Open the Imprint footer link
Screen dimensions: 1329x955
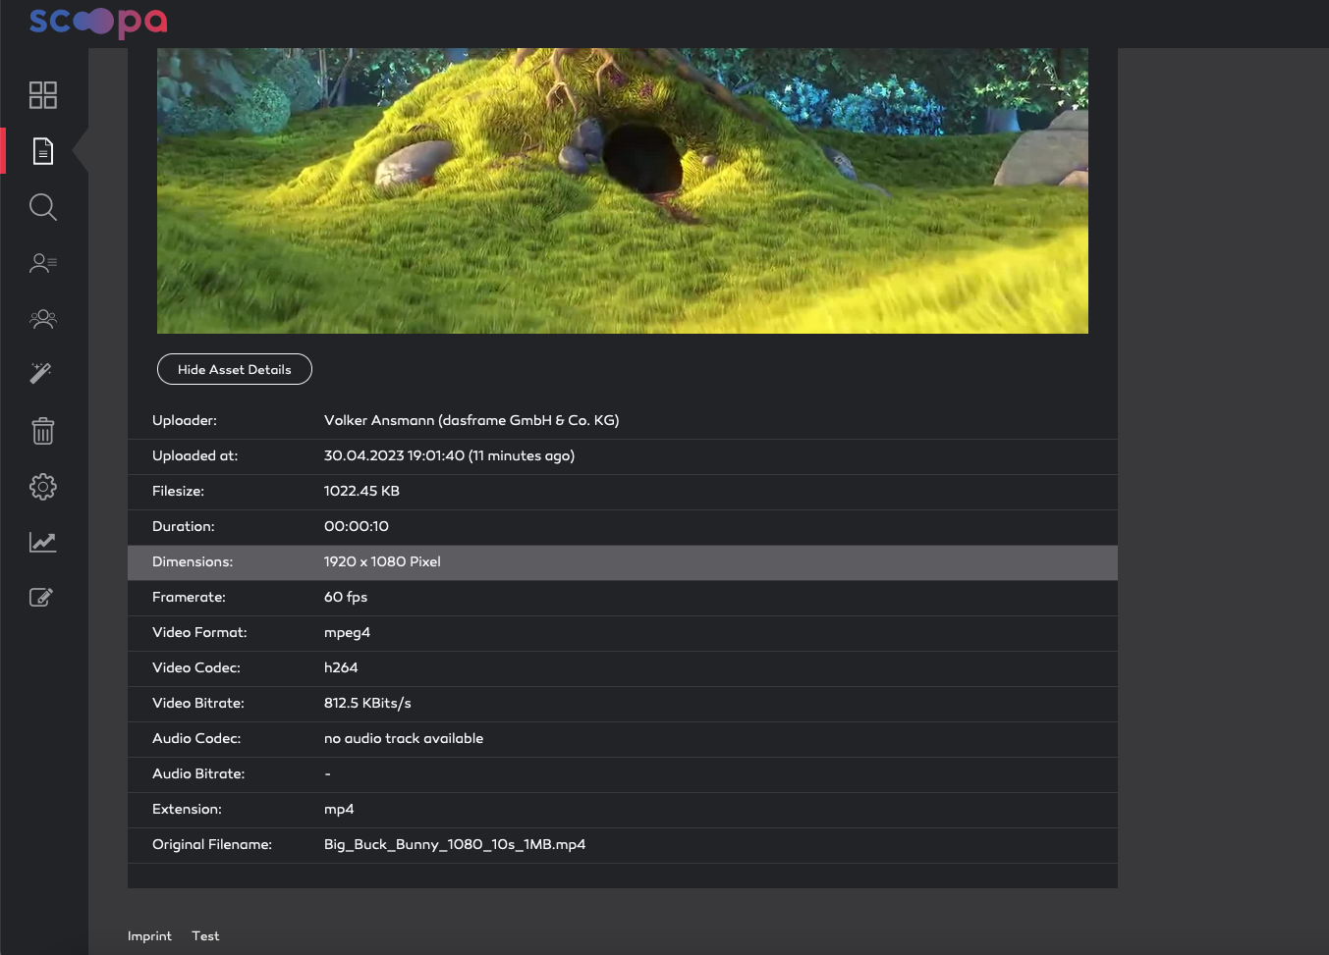(149, 936)
